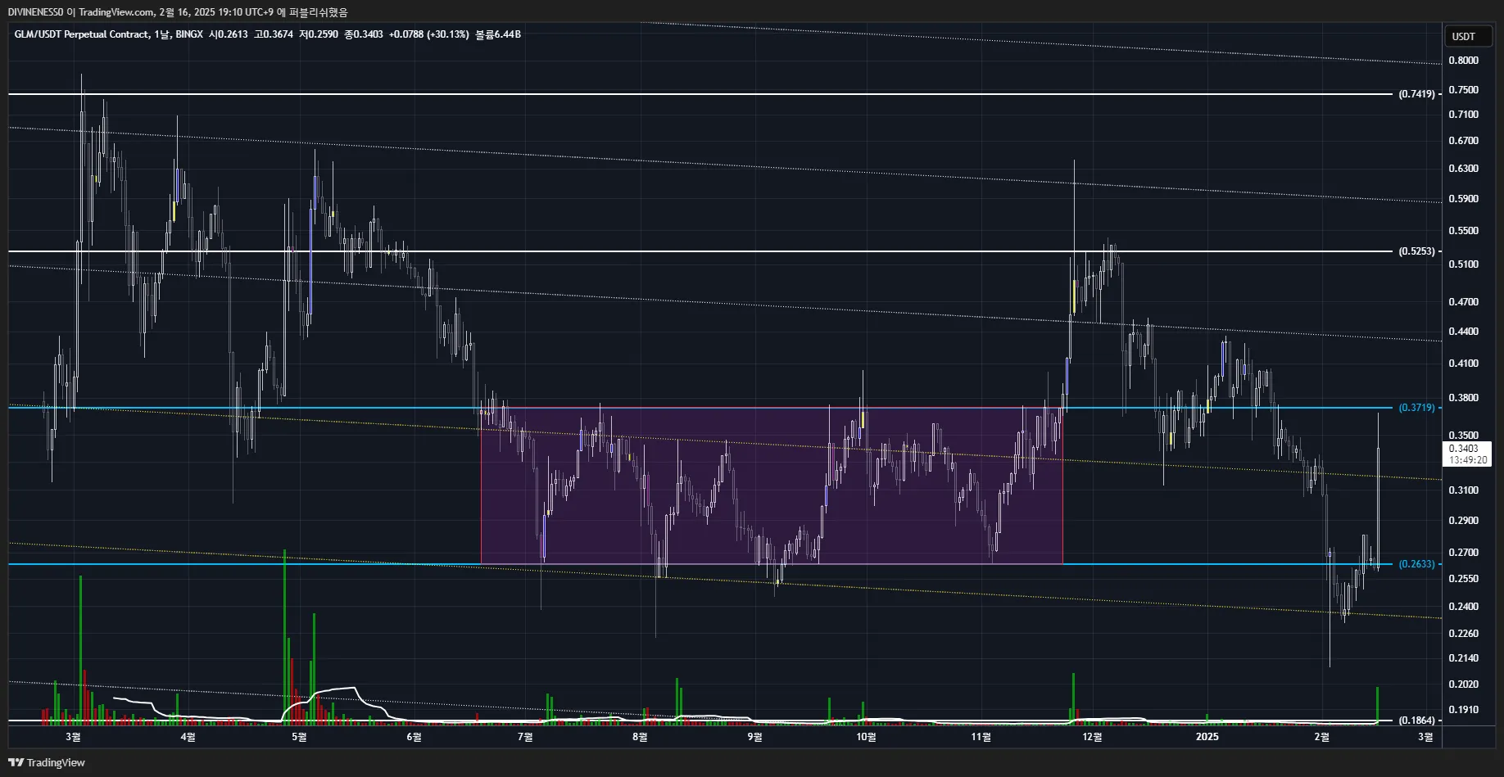Click the open value 시0.2613

228,34
